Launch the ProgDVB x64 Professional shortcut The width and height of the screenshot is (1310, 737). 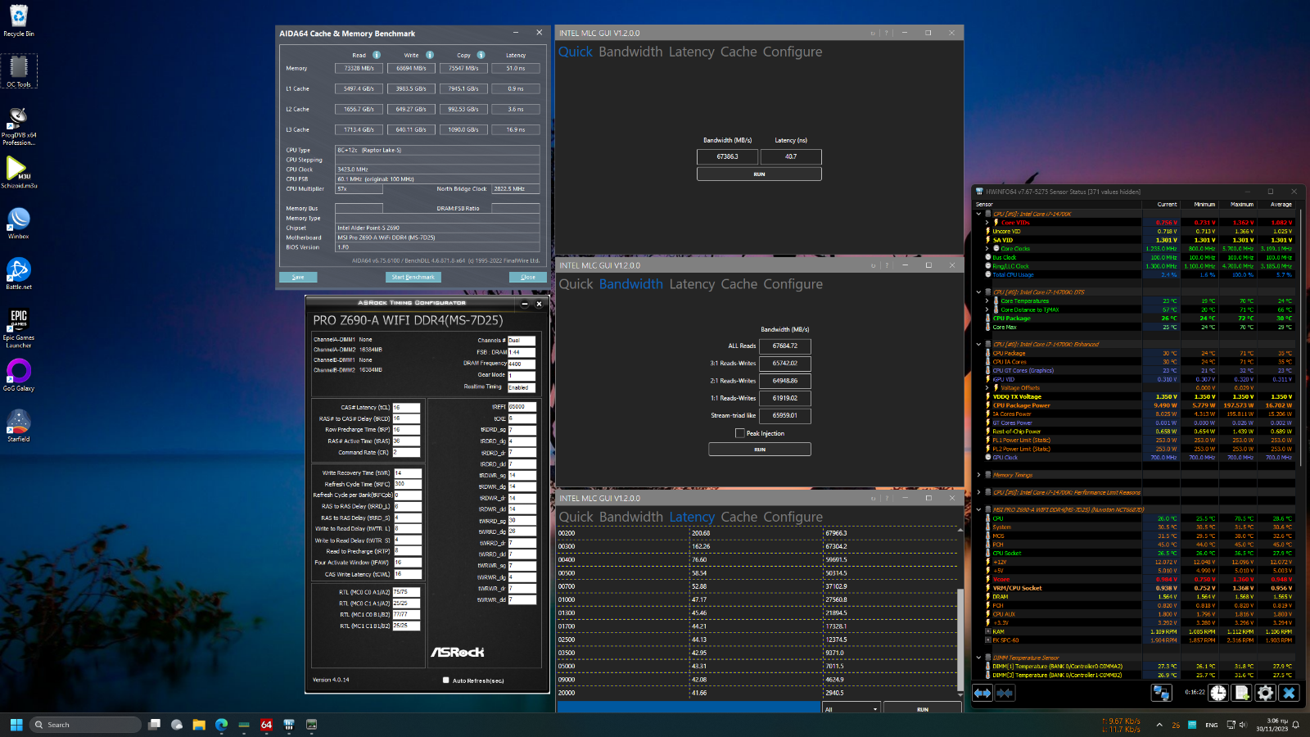(18, 125)
